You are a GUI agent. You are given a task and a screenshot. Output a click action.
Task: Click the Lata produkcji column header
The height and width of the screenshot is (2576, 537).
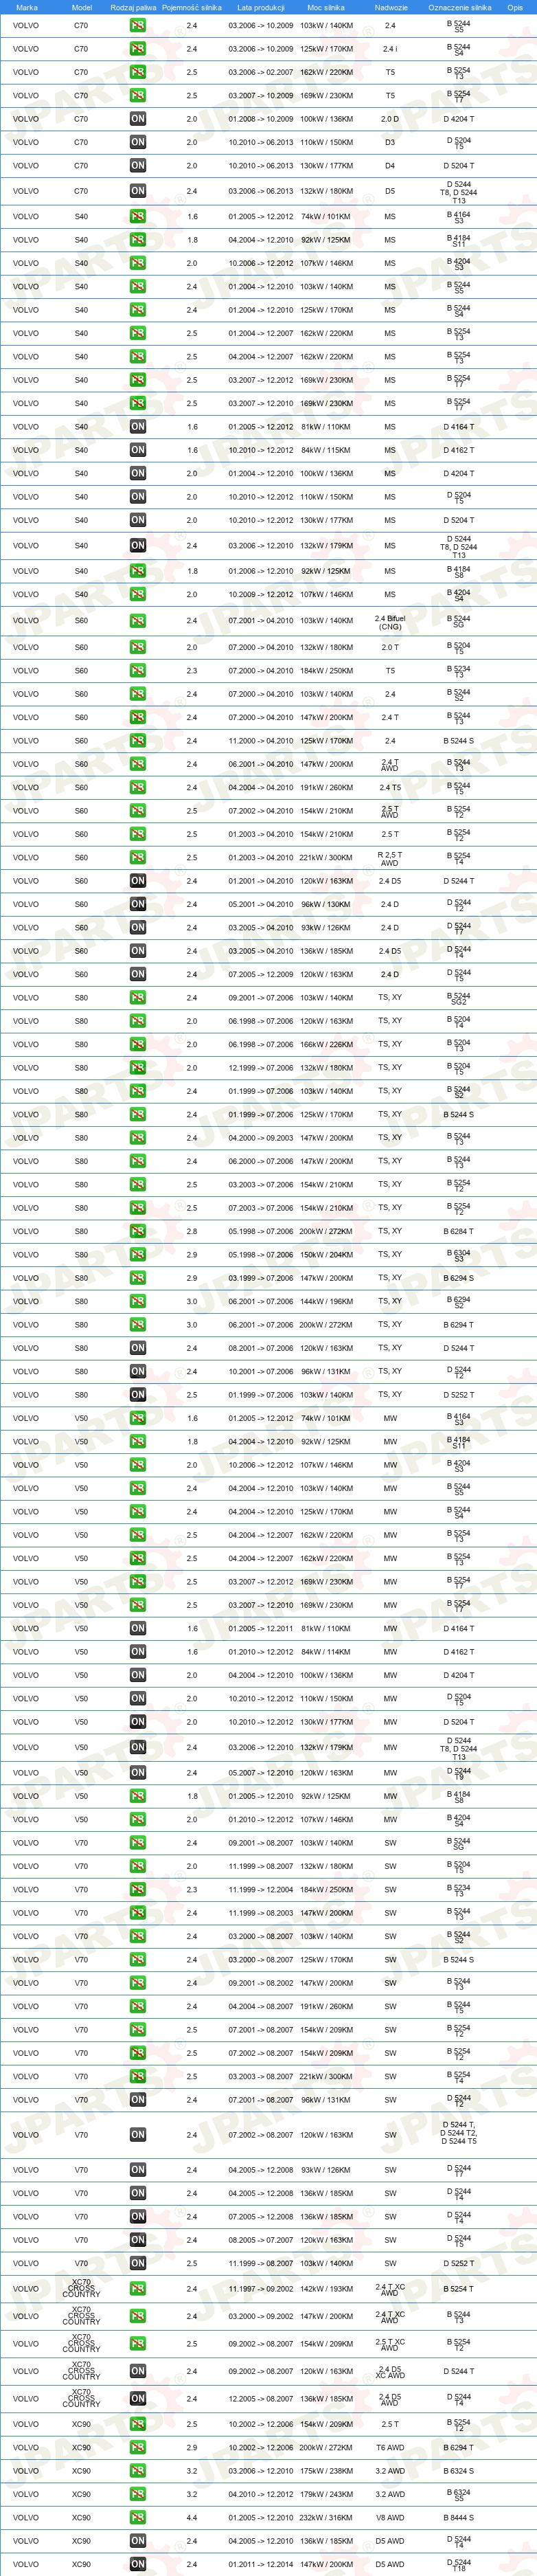coord(261,7)
